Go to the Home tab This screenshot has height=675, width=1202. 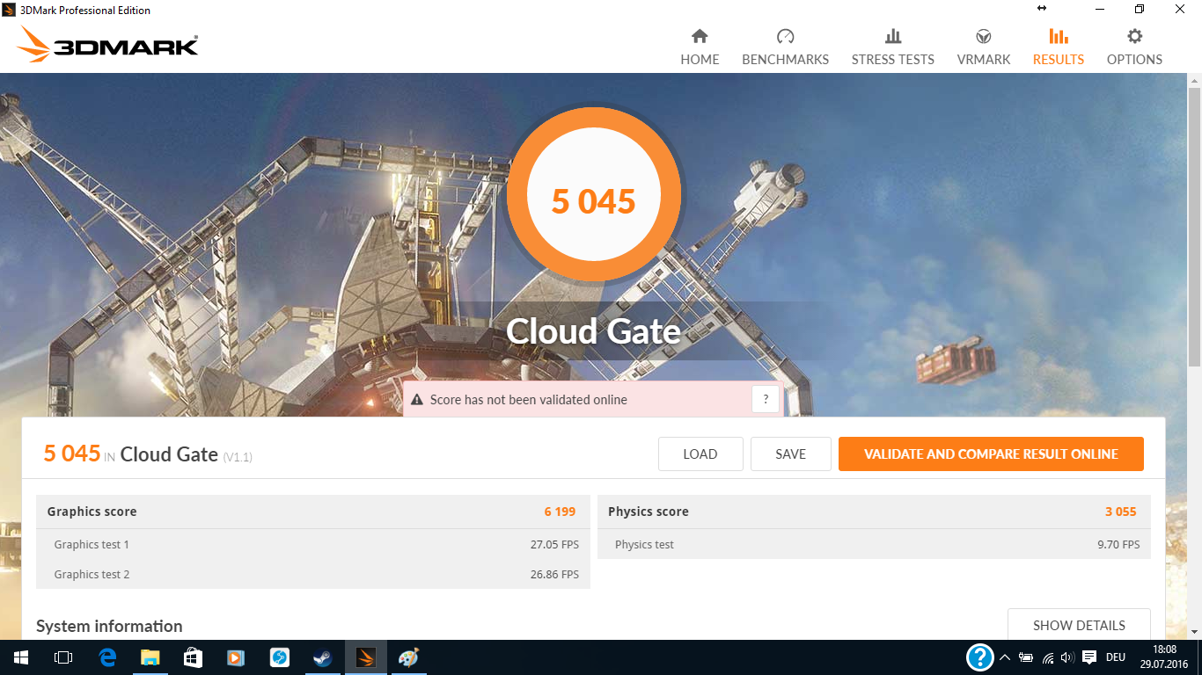point(700,47)
